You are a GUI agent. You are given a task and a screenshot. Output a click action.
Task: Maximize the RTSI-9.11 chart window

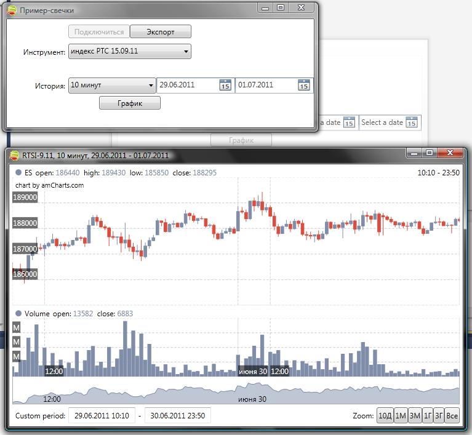click(430, 153)
